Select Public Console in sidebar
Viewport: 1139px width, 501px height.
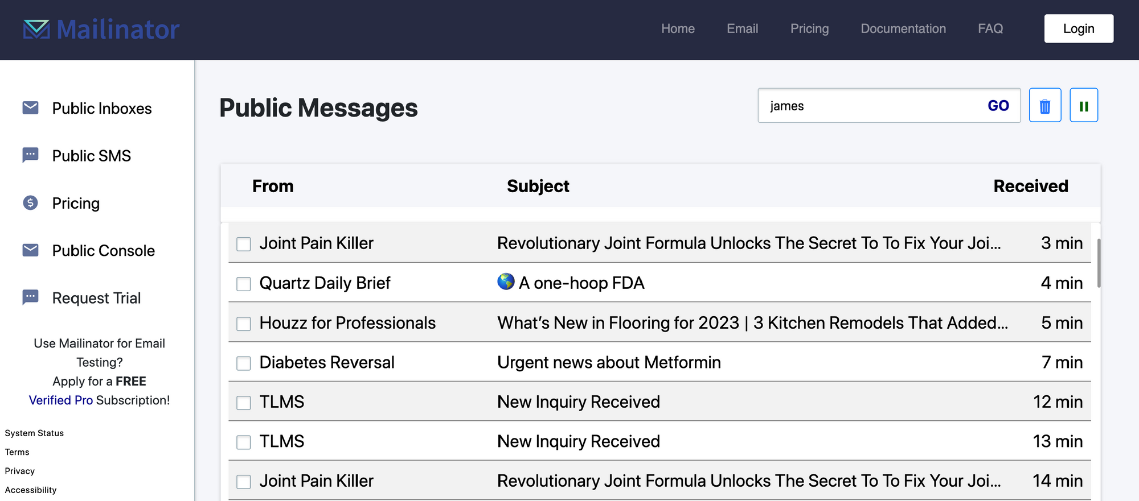pos(104,250)
